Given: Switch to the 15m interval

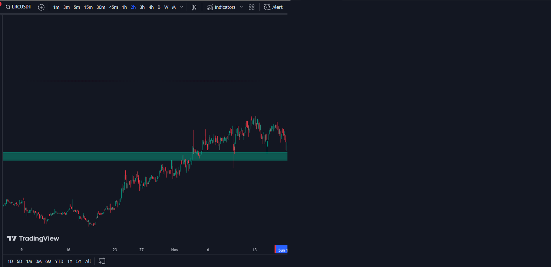Looking at the screenshot, I should (x=88, y=7).
